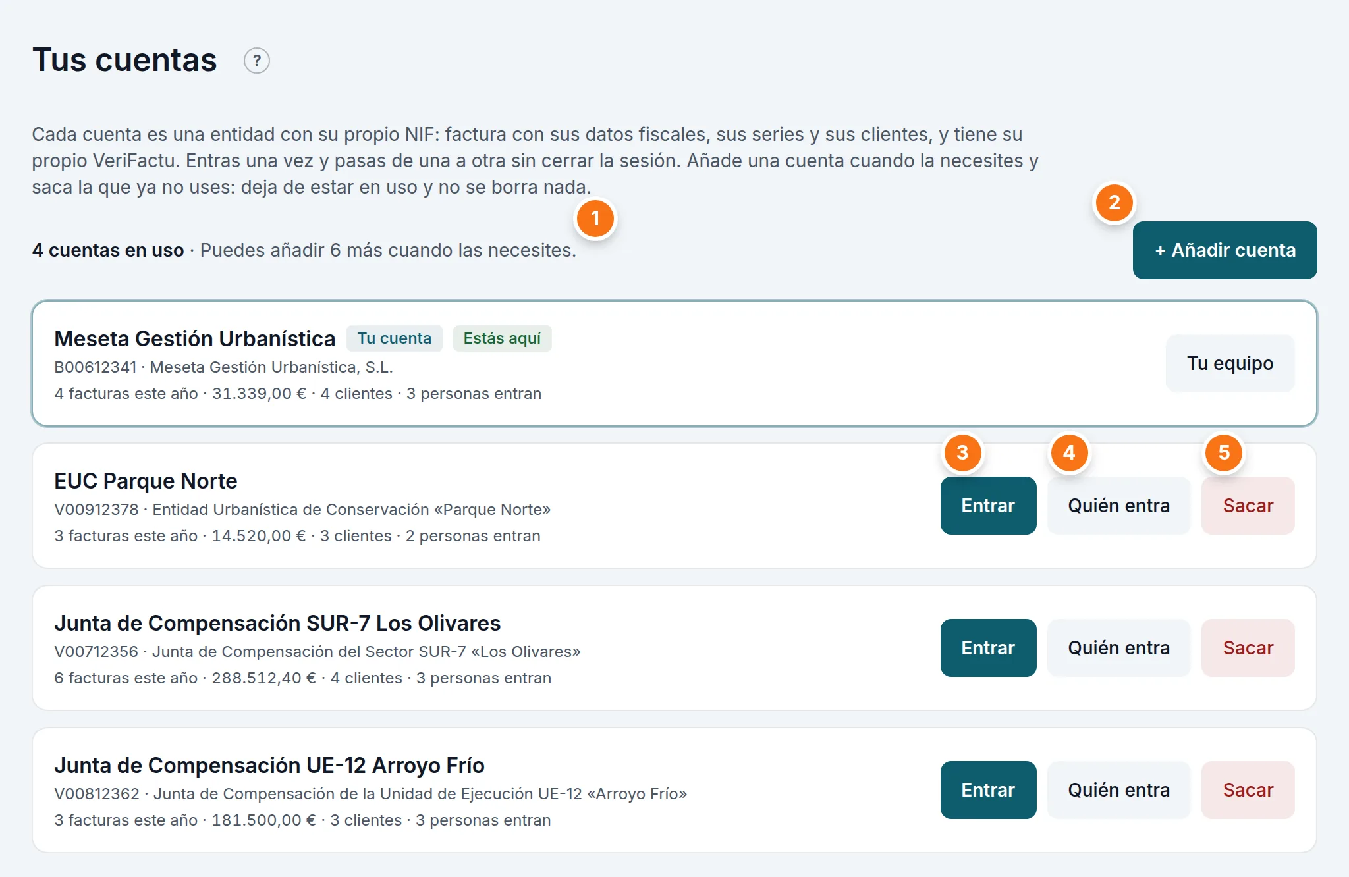Select the Meseta Gestión Urbanística account card
1349x877 pixels.
click(x=674, y=363)
